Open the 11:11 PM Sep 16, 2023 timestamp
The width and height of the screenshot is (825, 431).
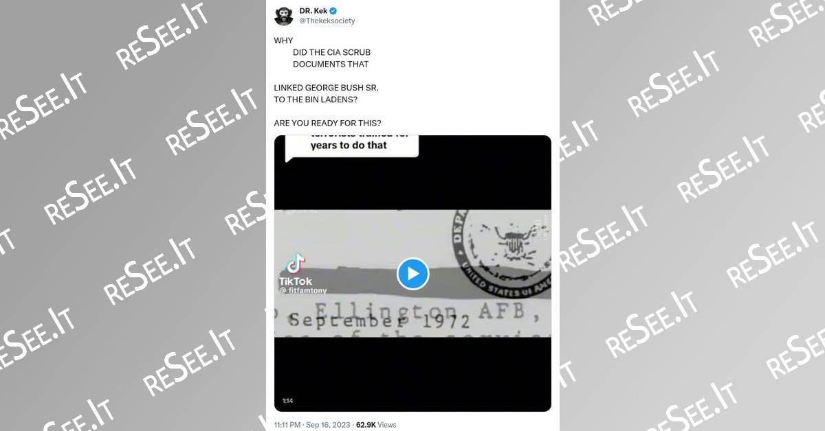coord(311,425)
